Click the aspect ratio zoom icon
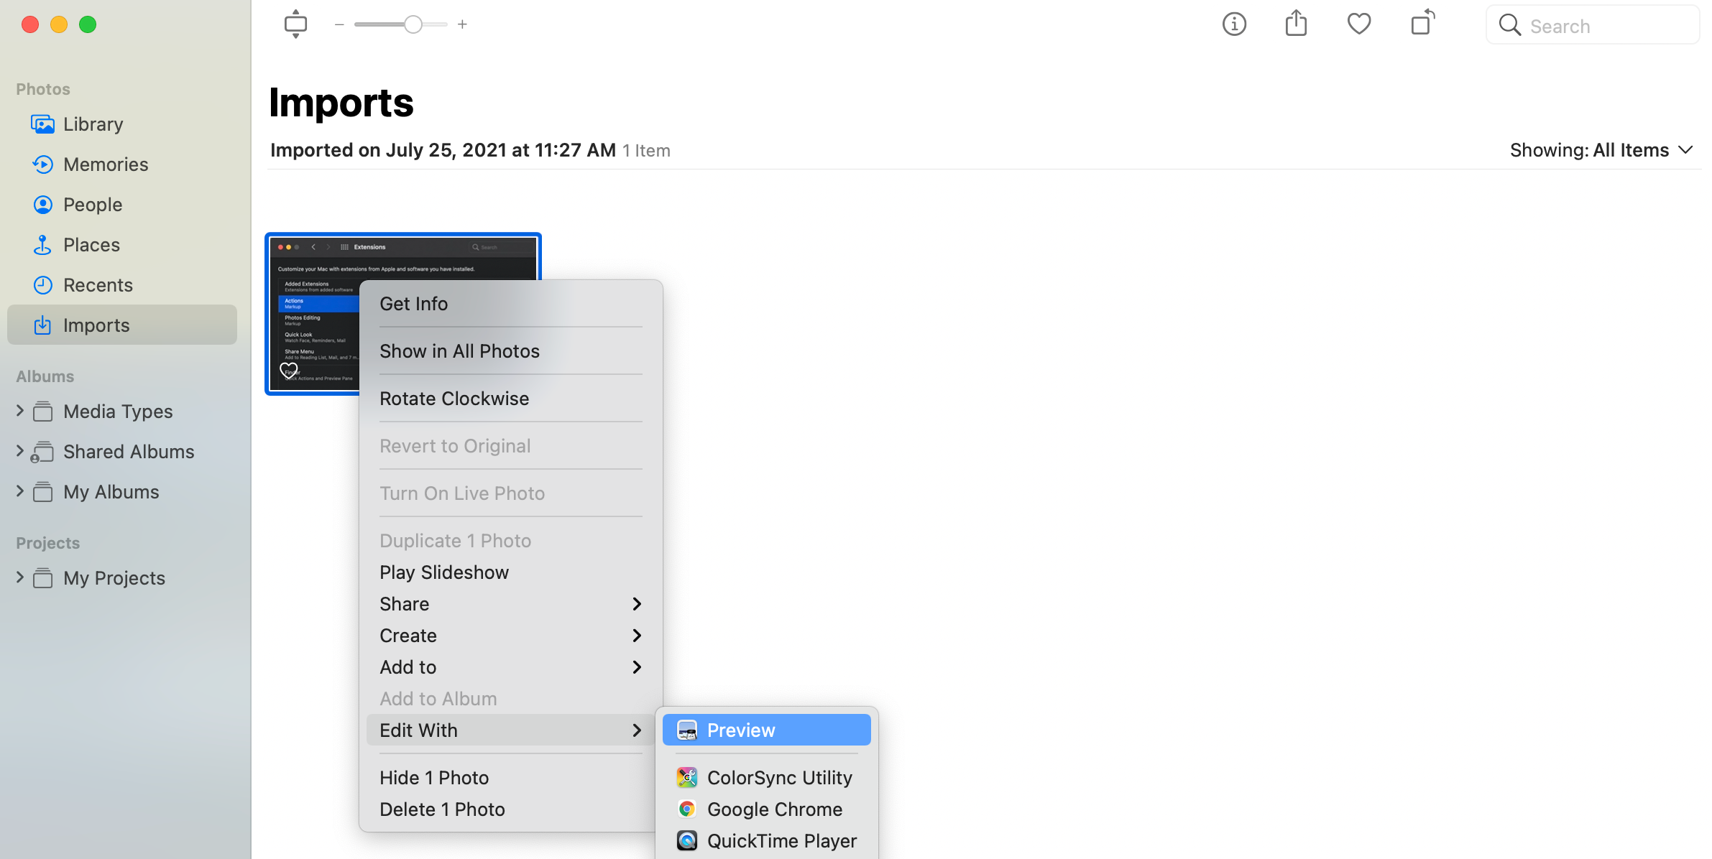 click(295, 24)
